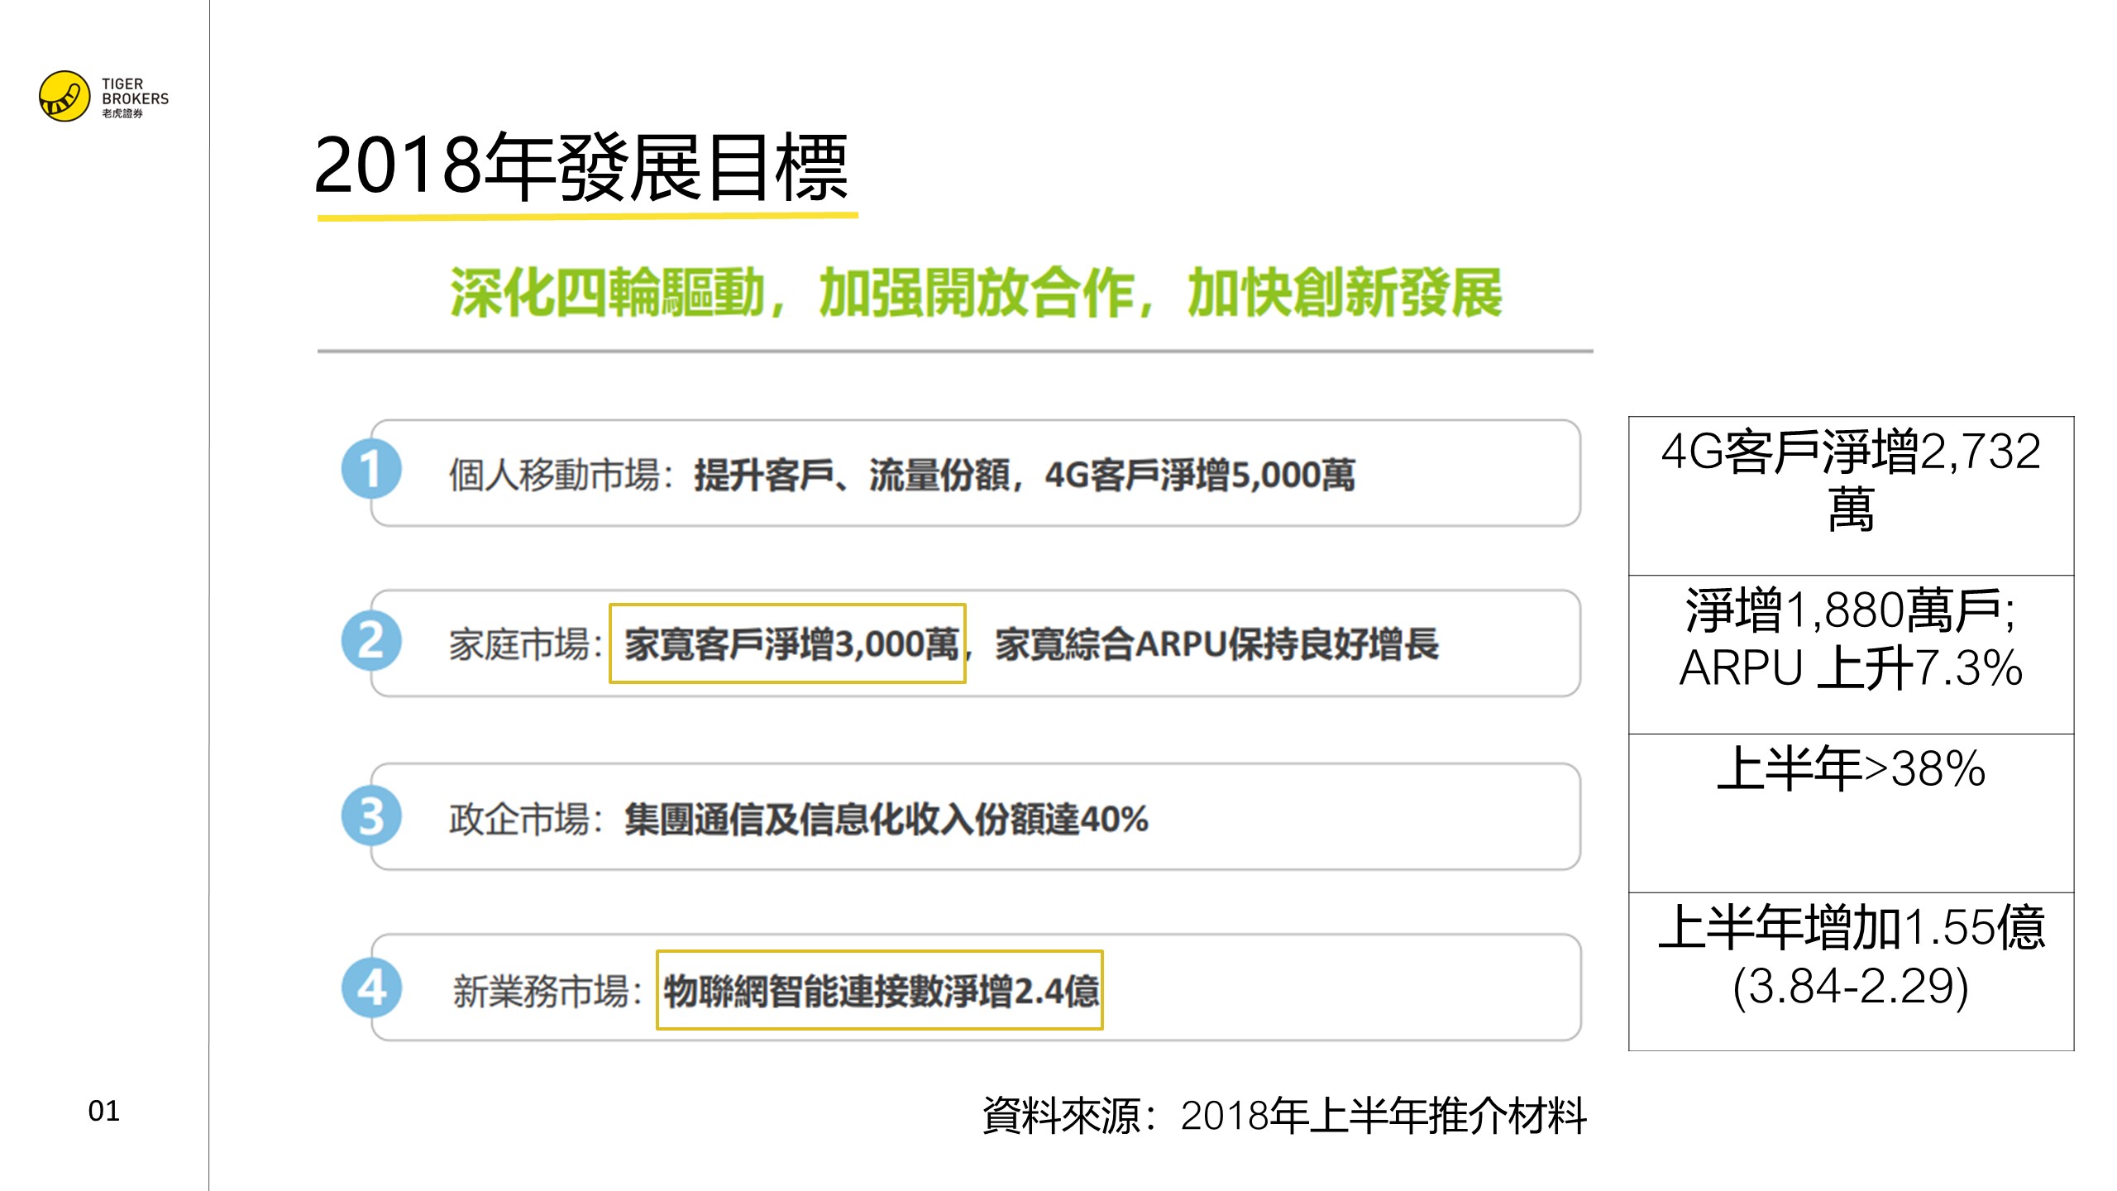Select the 2018年發展目標 title text
The height and width of the screenshot is (1191, 2117).
click(x=581, y=168)
